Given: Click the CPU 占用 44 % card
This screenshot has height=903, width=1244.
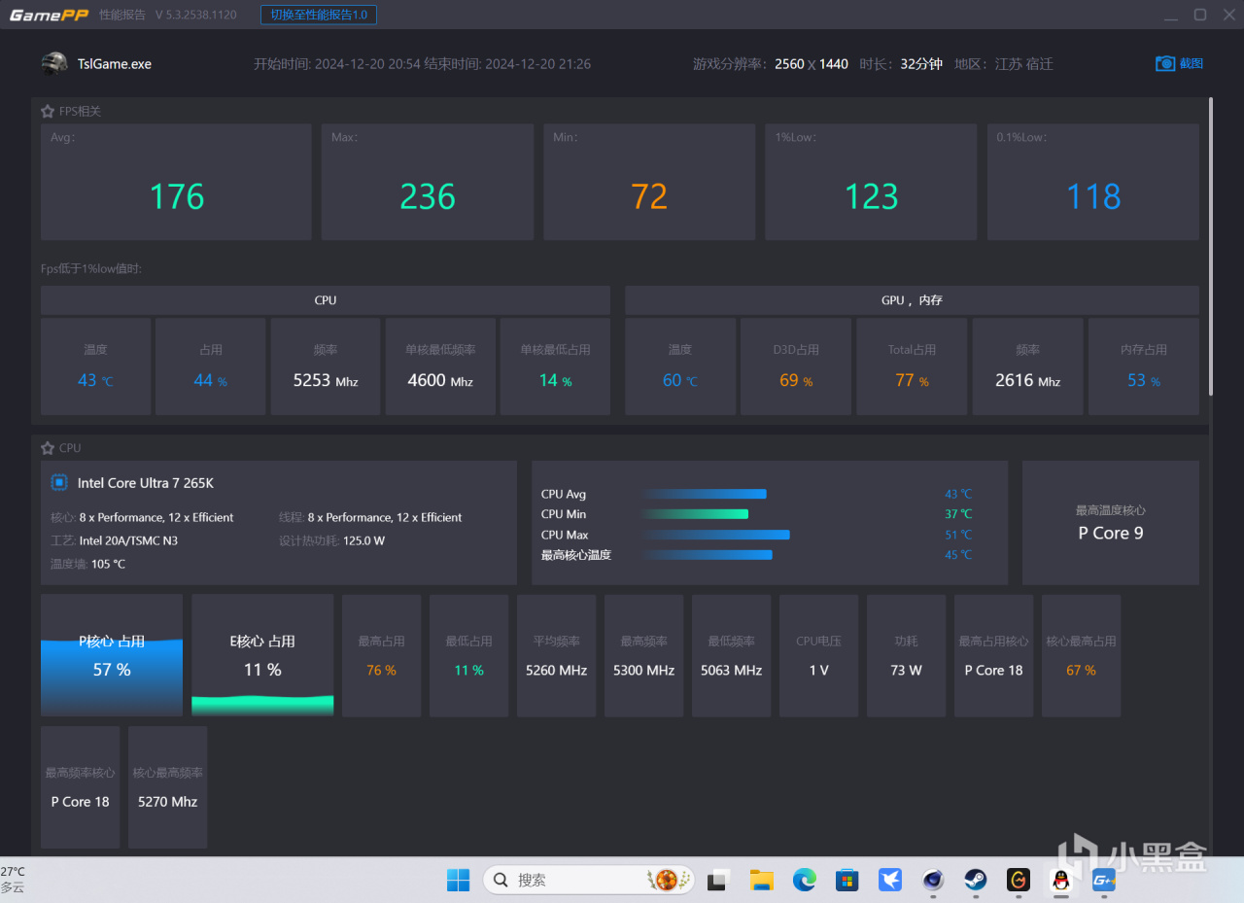Looking at the screenshot, I should point(211,366).
